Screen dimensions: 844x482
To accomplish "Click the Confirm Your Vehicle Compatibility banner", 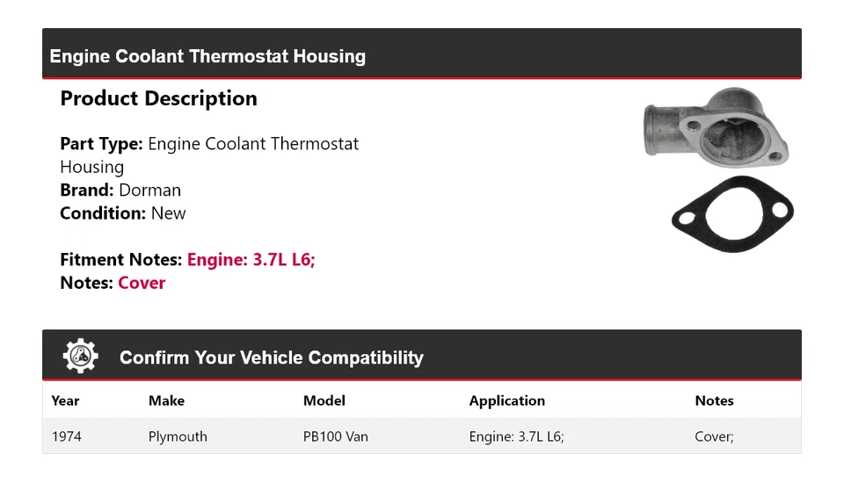I will [x=271, y=357].
